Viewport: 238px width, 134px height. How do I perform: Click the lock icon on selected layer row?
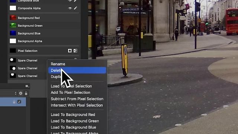[14, 102]
